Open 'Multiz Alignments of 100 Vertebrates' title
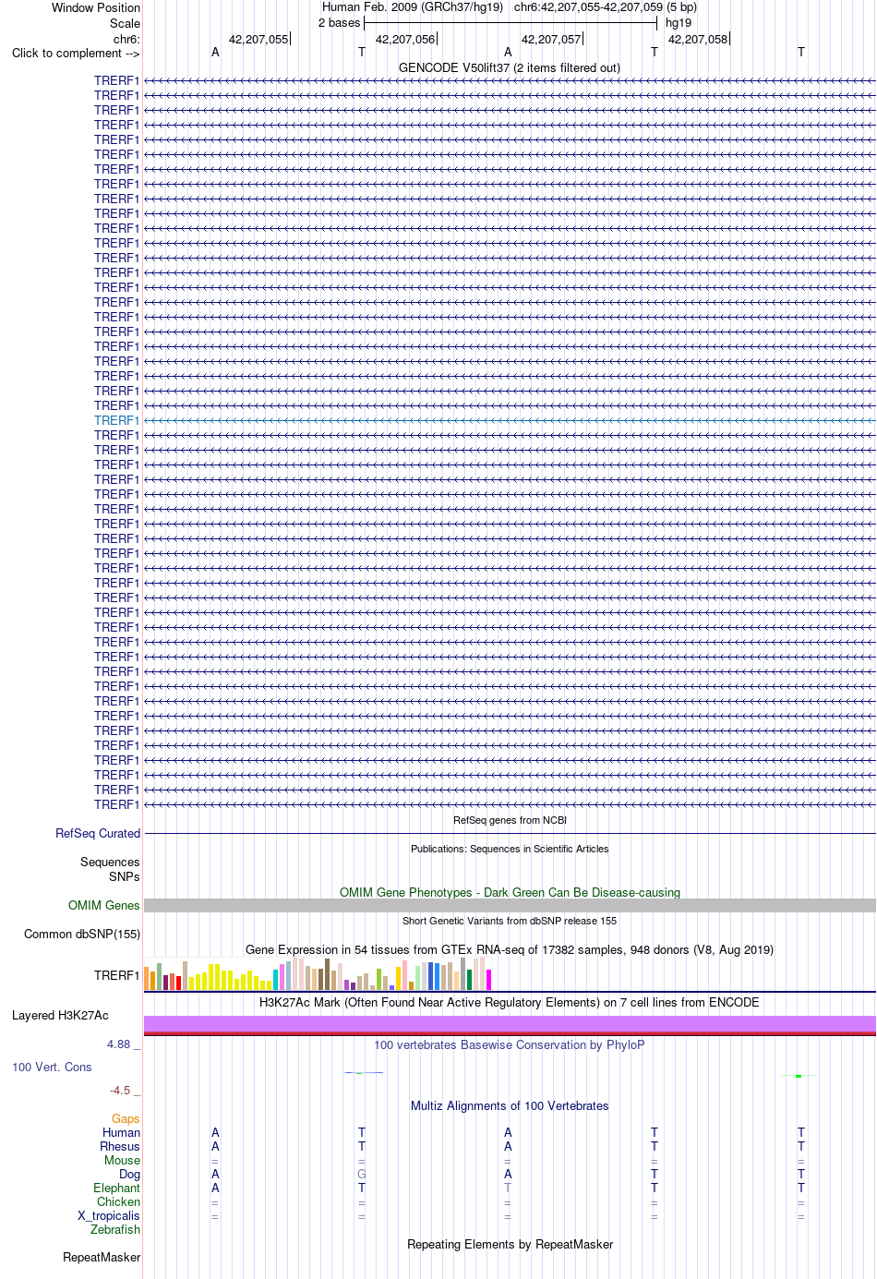The image size is (877, 1279). [510, 1105]
